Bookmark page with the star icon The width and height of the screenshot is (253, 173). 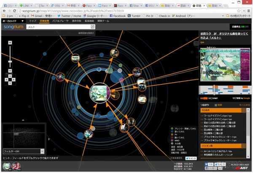pyautogui.click(x=239, y=11)
